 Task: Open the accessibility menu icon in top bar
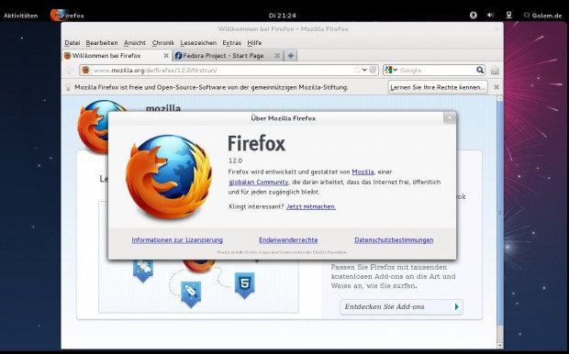474,16
